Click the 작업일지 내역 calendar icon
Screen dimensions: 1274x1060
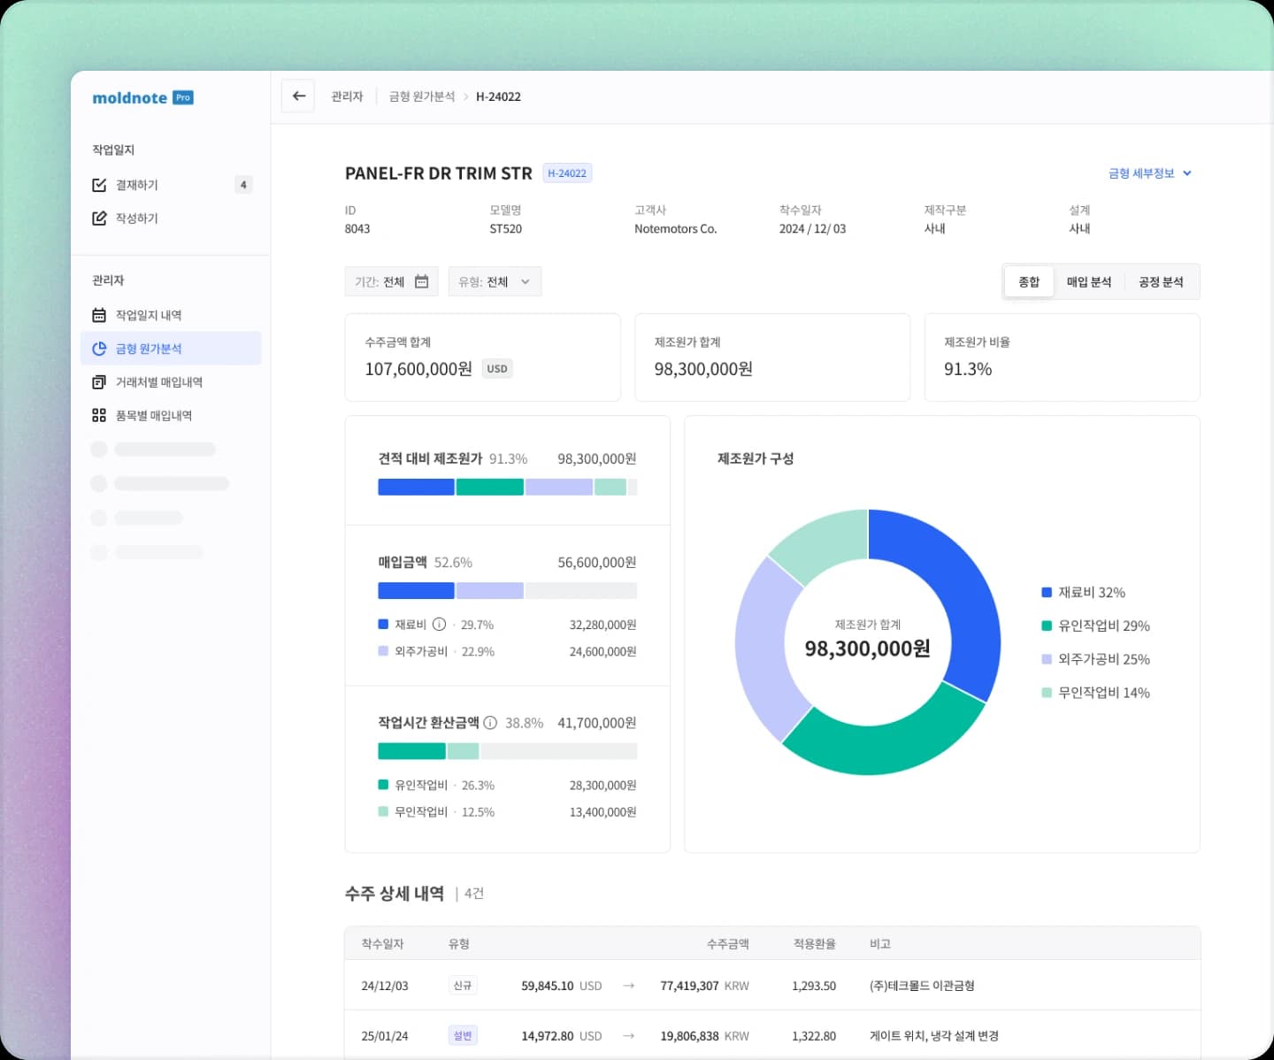pos(99,315)
